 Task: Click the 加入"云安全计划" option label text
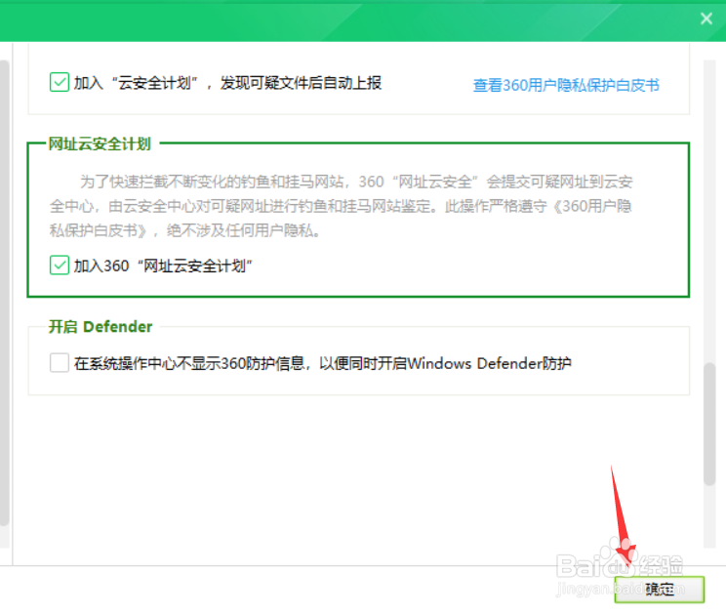[227, 83]
